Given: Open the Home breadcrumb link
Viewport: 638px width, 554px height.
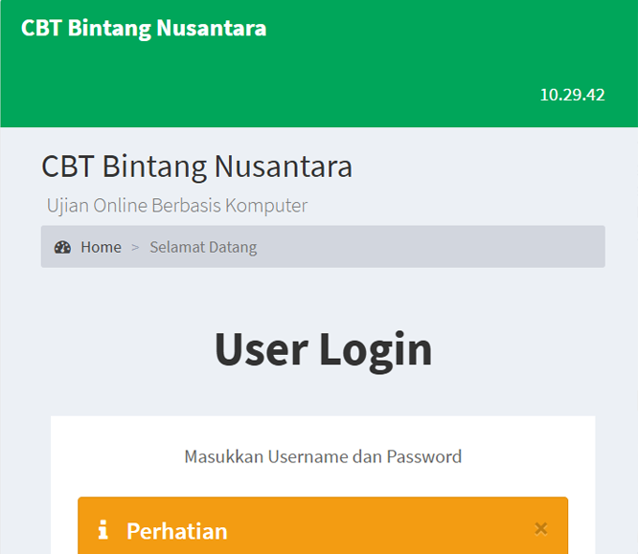Looking at the screenshot, I should tap(101, 247).
